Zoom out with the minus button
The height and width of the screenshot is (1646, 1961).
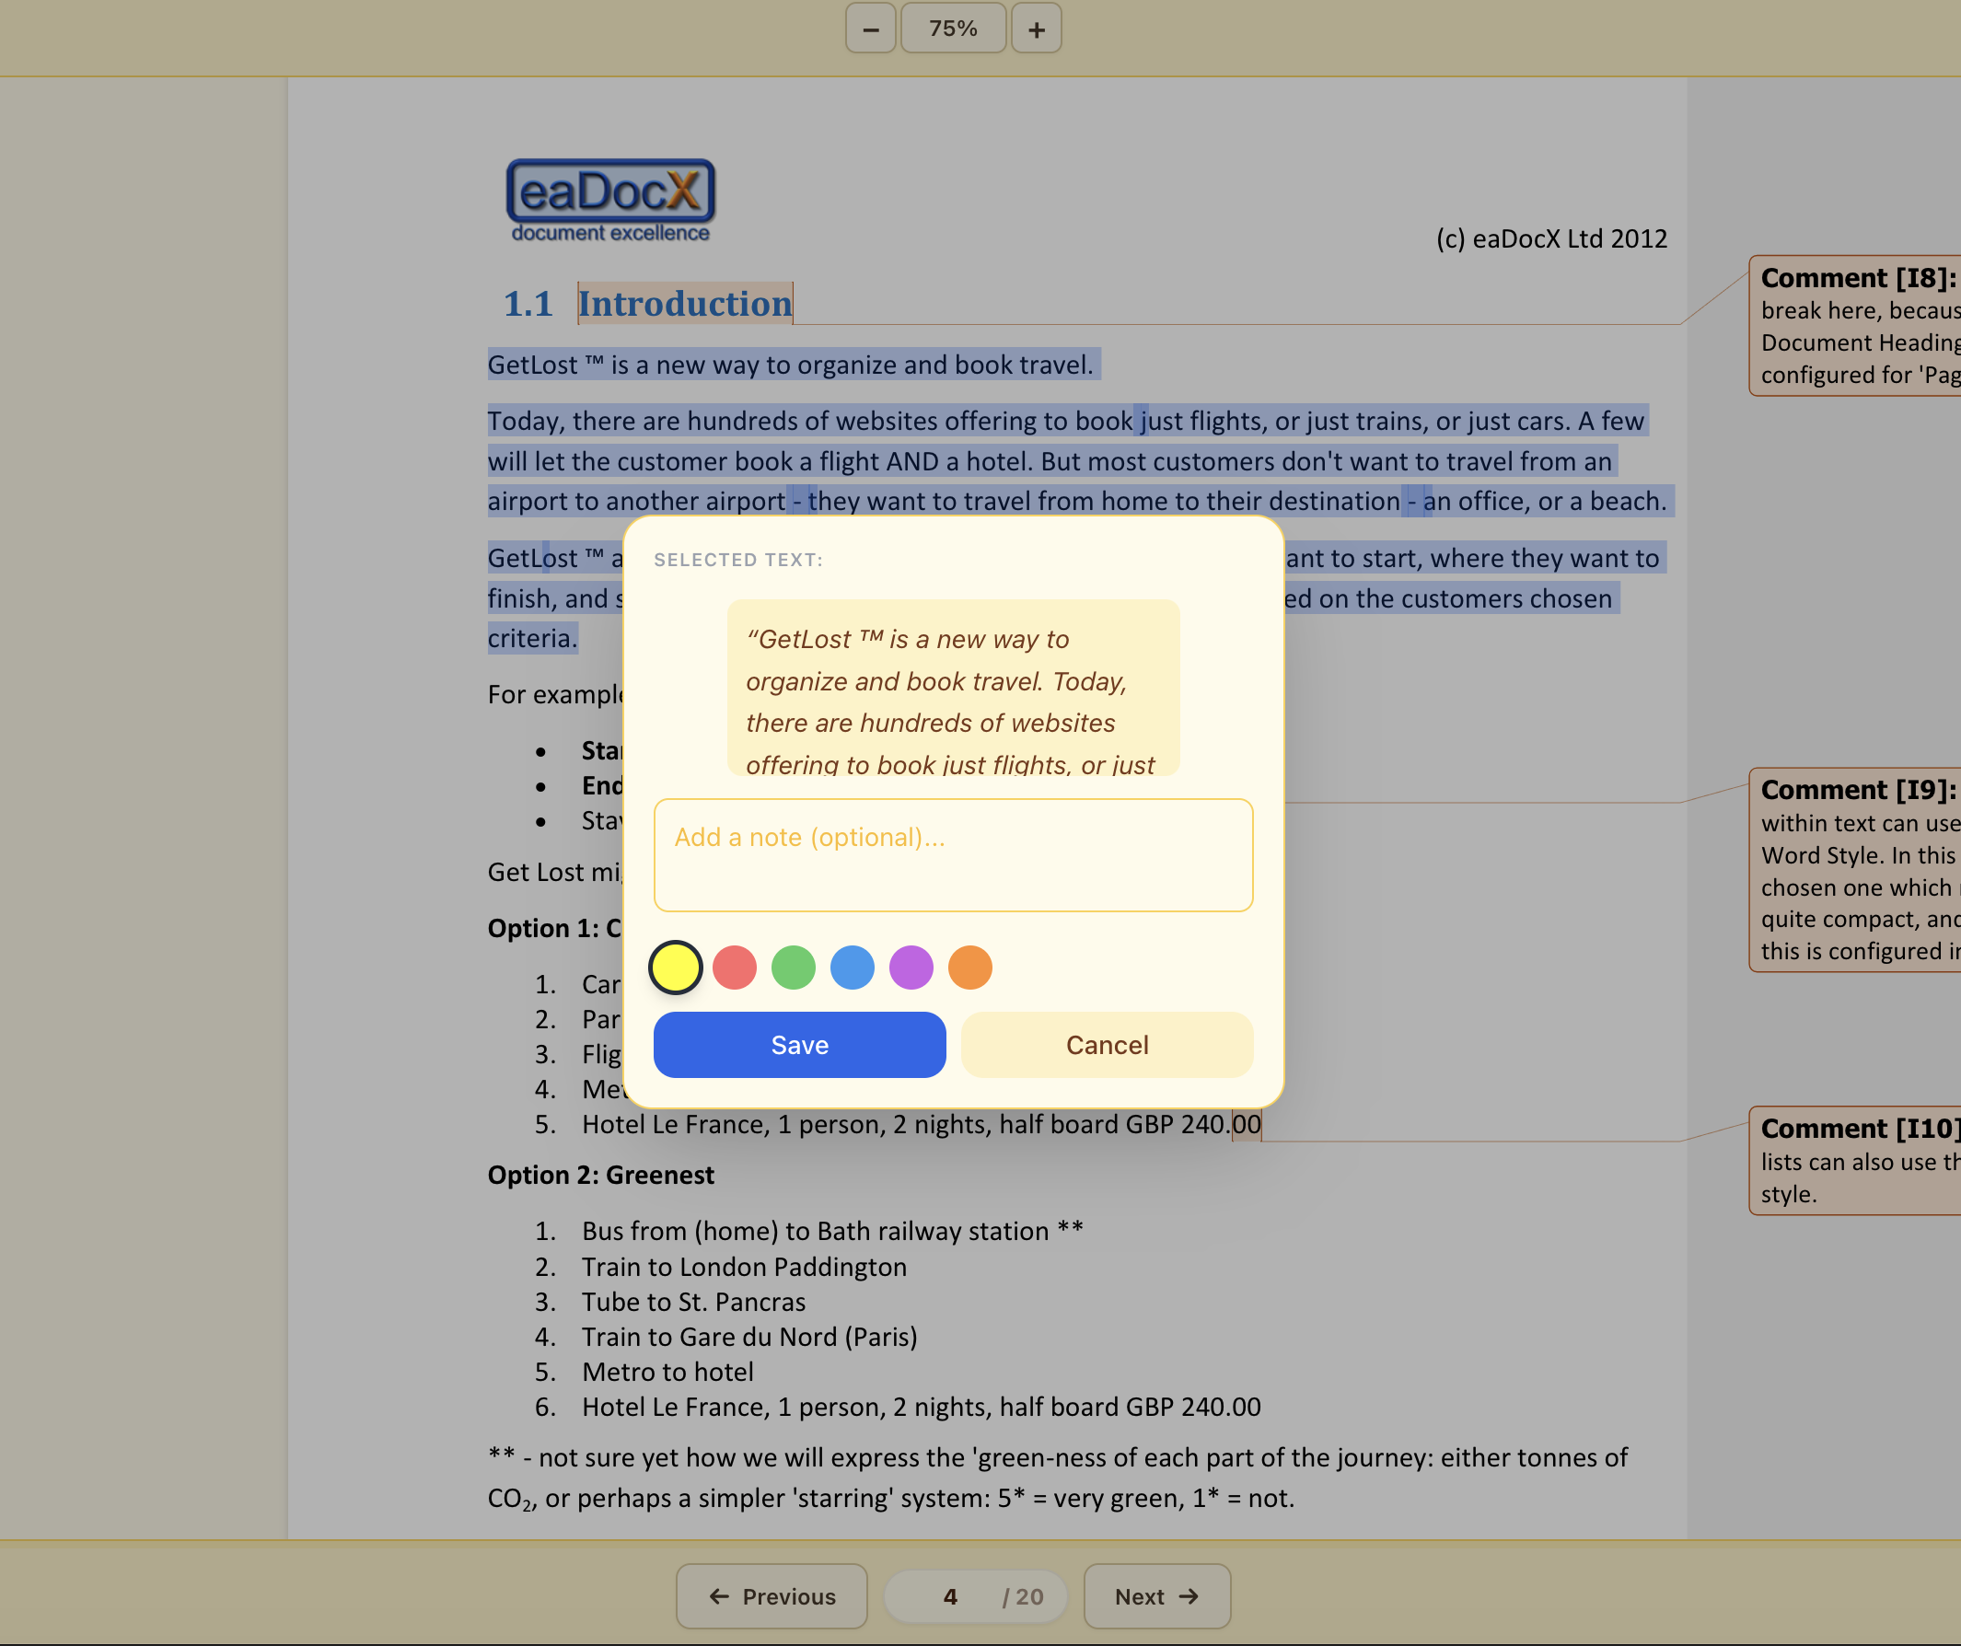(x=870, y=29)
